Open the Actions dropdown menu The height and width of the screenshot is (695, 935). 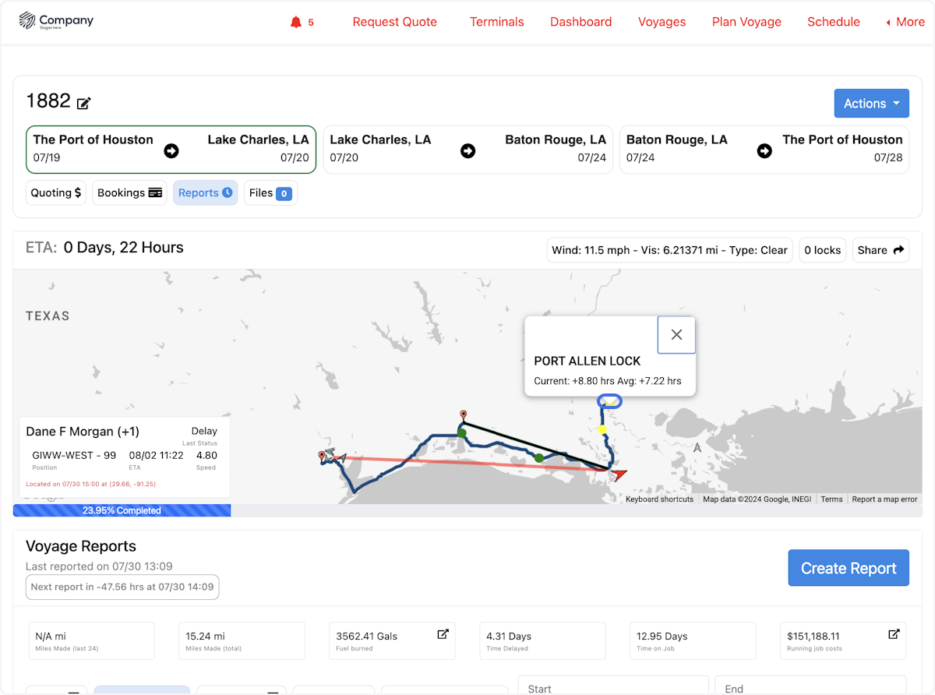(x=871, y=103)
